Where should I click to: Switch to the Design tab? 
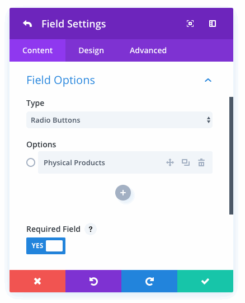[91, 50]
